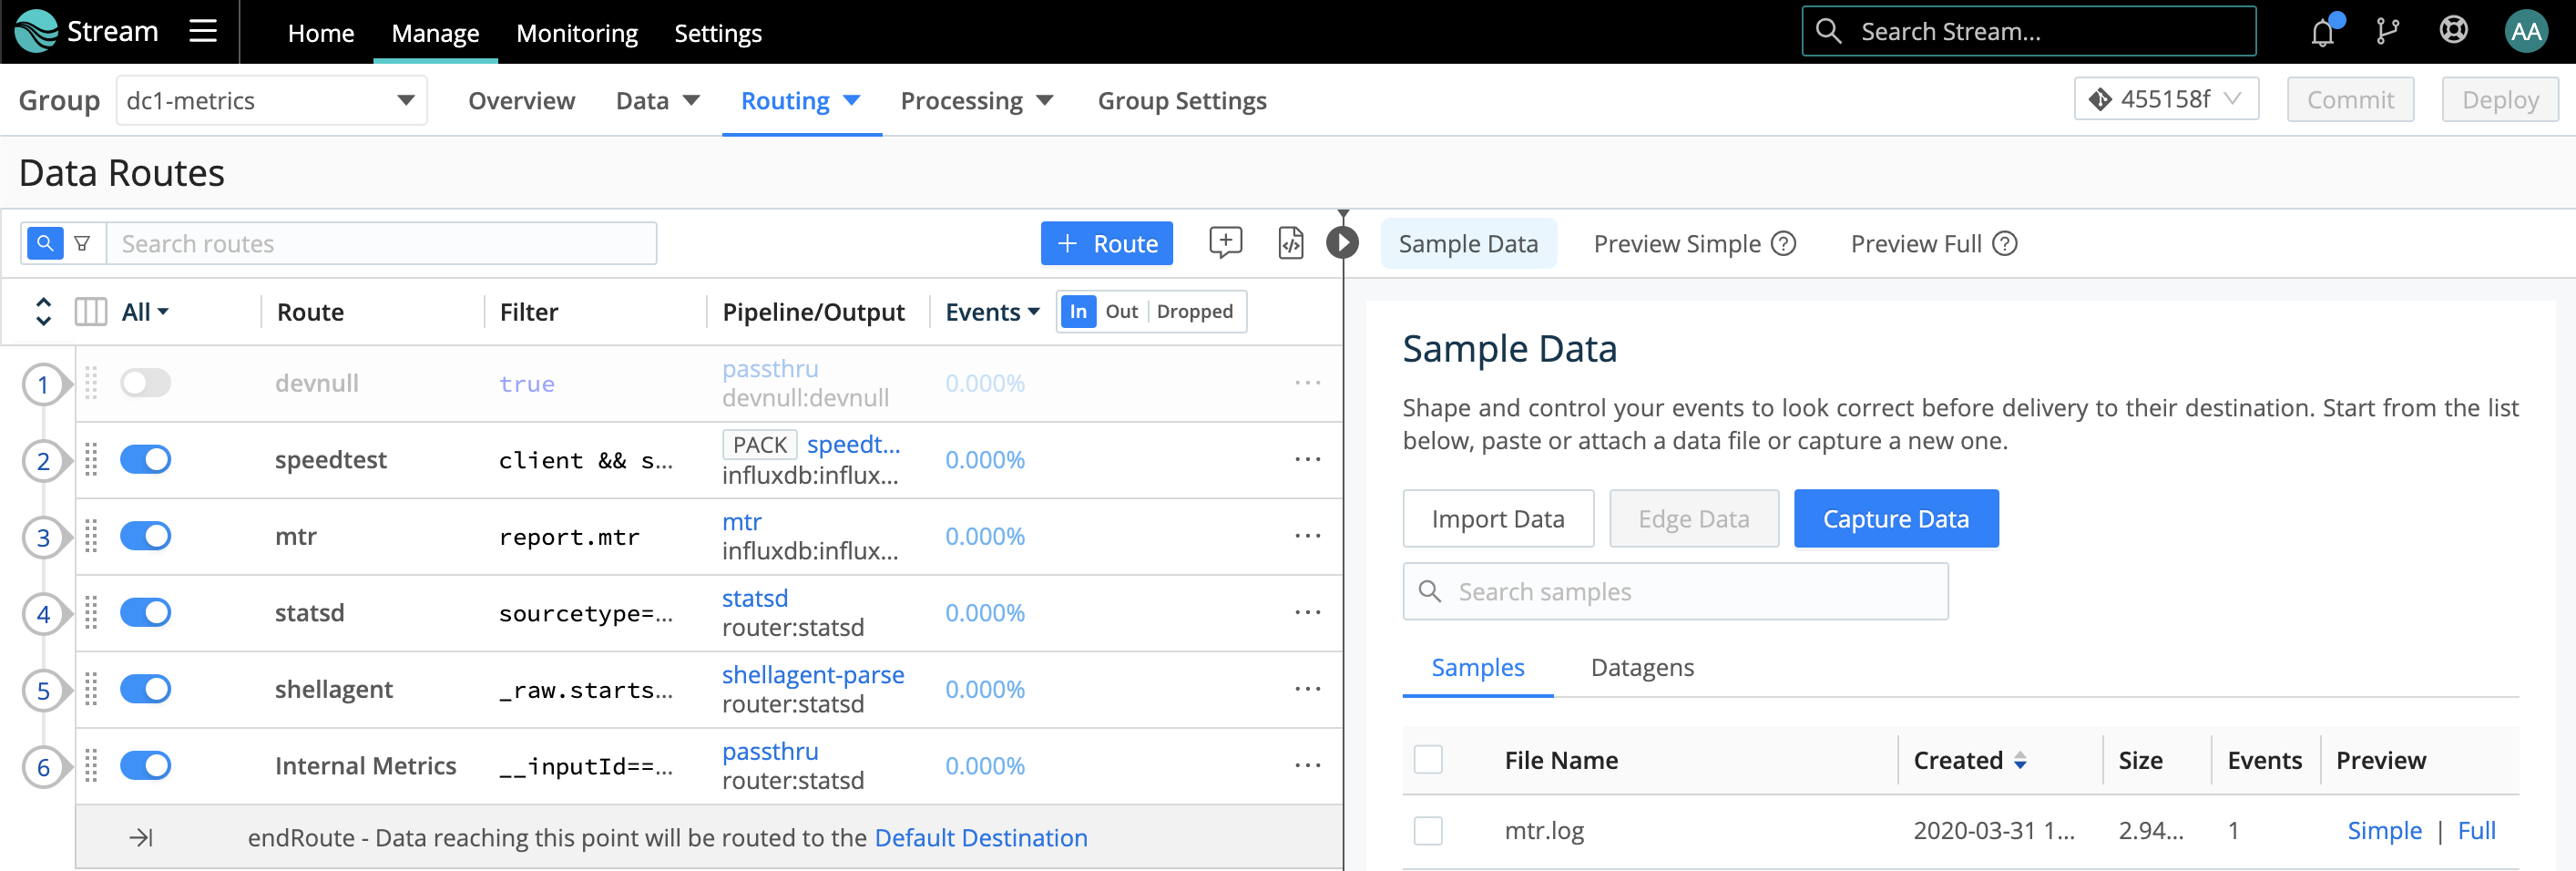This screenshot has height=871, width=2576.
Task: Click the Capture Data button
Action: [x=1895, y=519]
